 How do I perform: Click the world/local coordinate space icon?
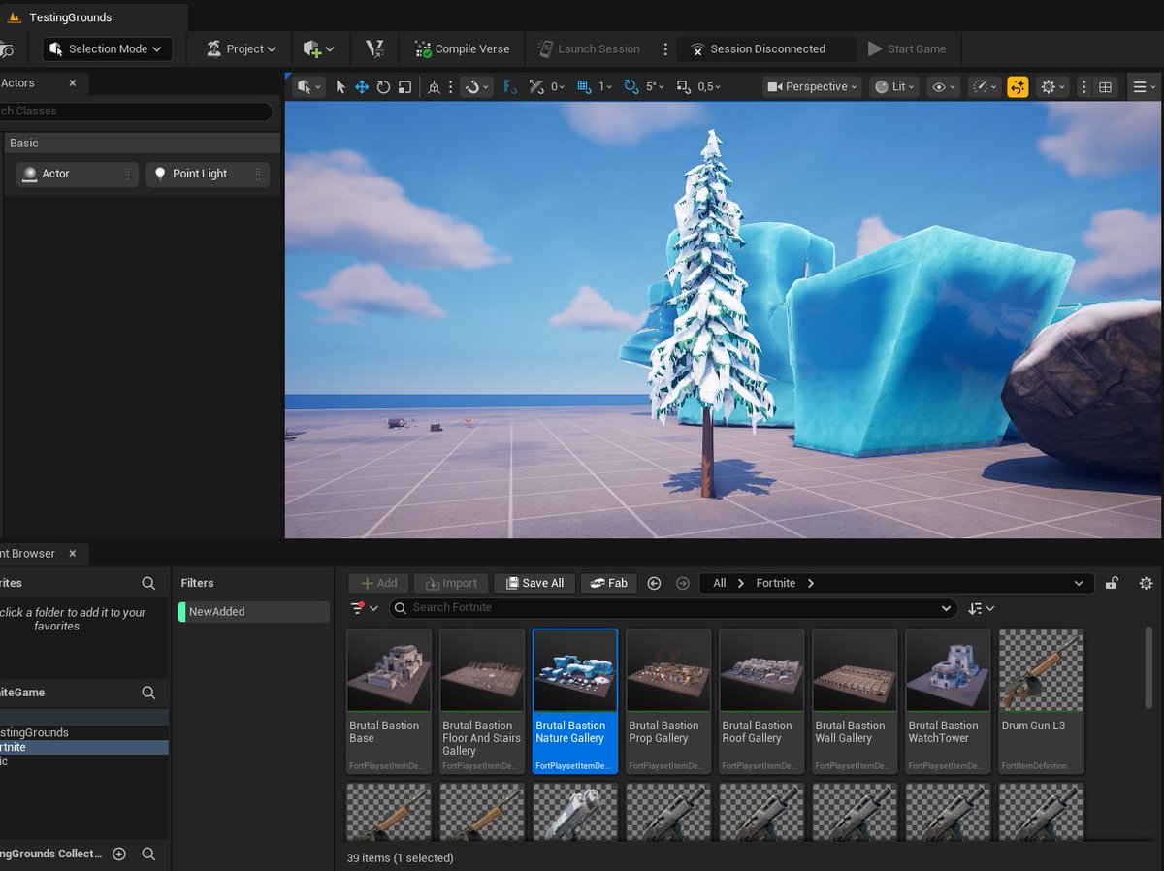(x=434, y=87)
